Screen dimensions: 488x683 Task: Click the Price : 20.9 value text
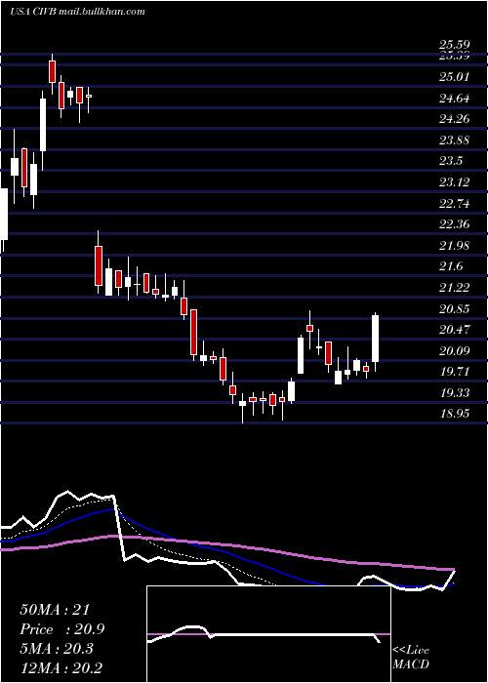[61, 629]
